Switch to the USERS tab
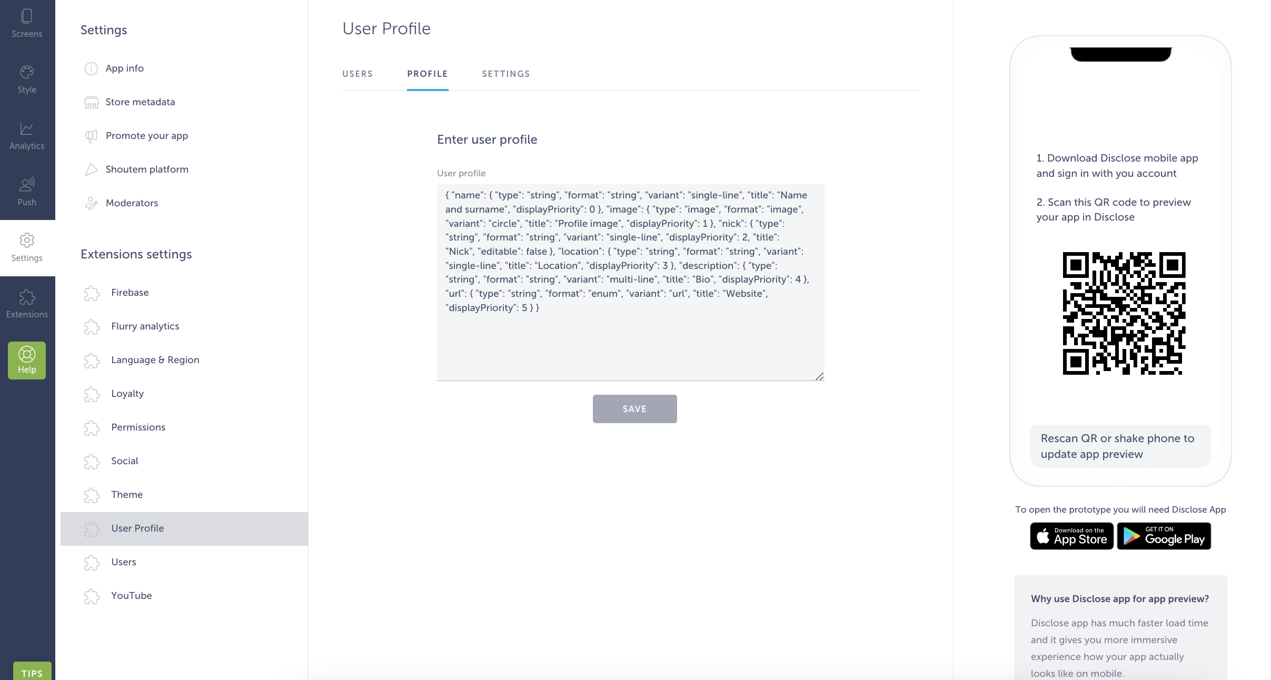Image resolution: width=1271 pixels, height=680 pixels. (358, 74)
